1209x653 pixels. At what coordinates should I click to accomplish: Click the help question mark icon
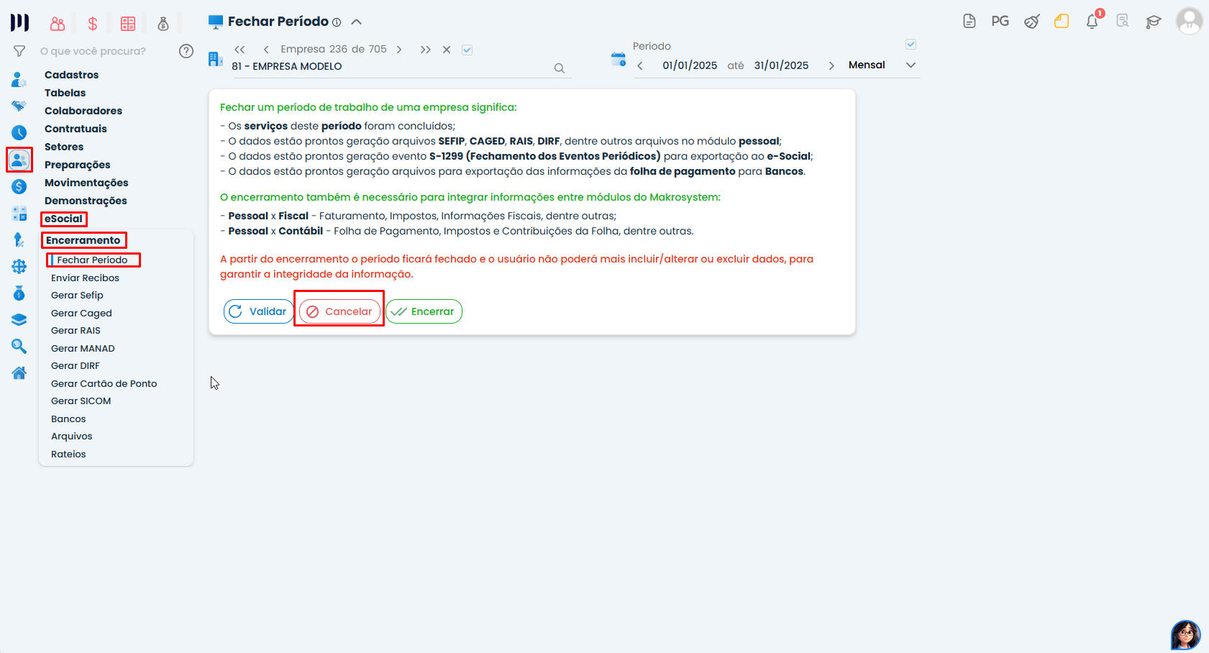186,51
